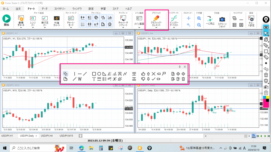The image size is (271, 152).
Task: Click the bottom horizontal chart scrollbar
Action: click(227, 136)
